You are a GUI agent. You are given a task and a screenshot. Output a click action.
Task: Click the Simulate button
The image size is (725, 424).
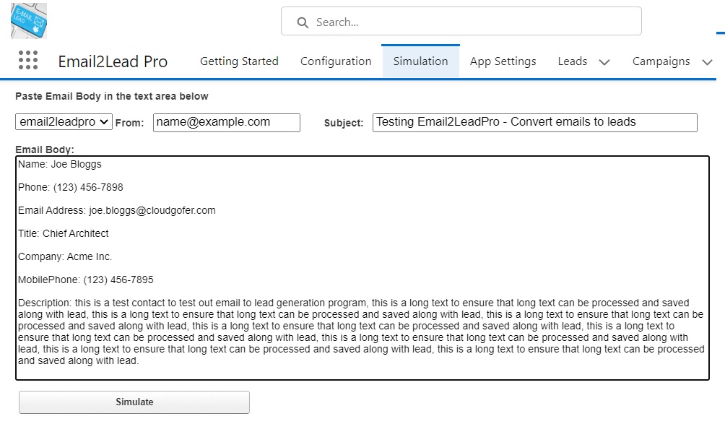pyautogui.click(x=134, y=402)
